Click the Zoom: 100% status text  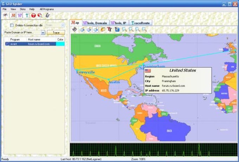point(138,159)
